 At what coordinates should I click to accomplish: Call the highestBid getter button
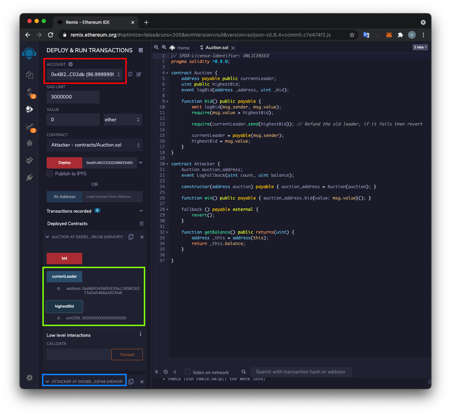(x=64, y=307)
